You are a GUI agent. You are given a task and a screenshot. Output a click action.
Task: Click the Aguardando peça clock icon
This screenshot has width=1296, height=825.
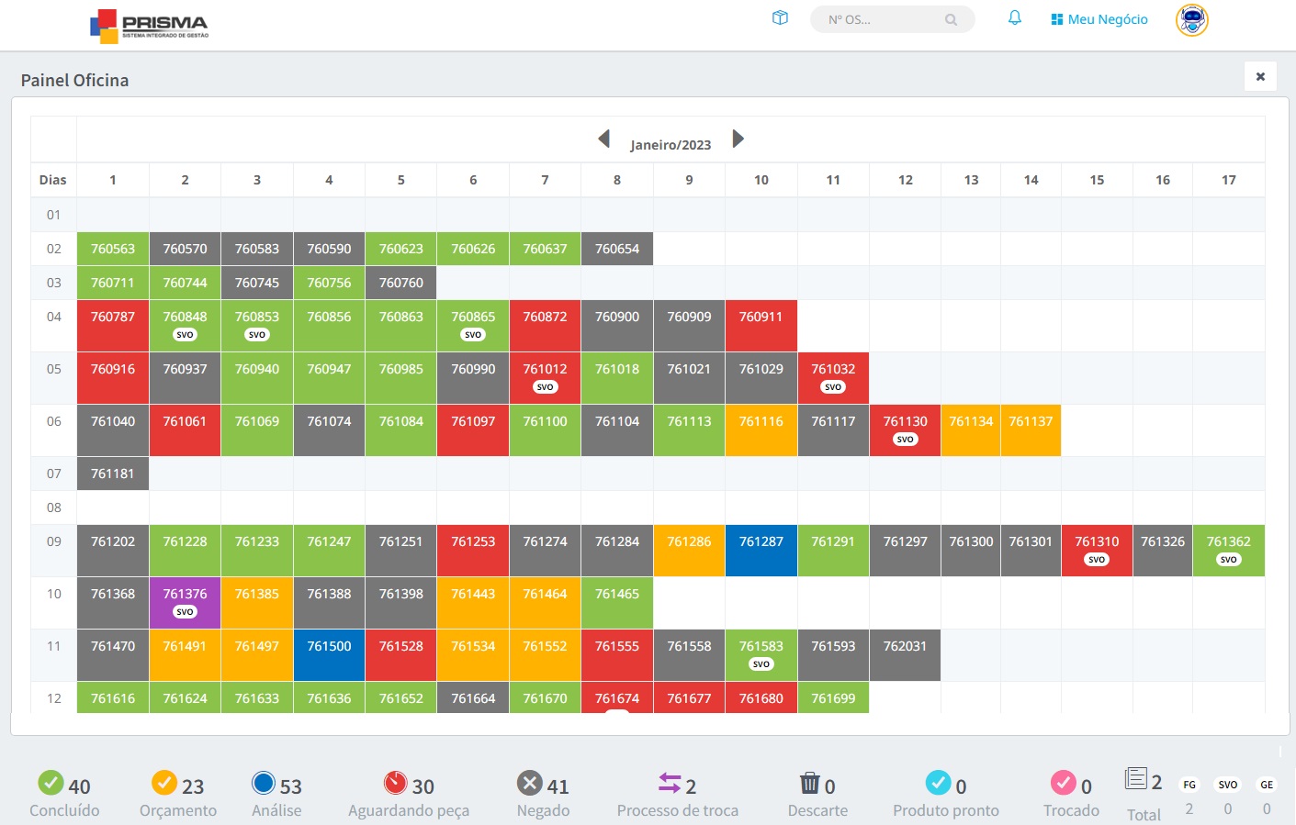click(396, 783)
